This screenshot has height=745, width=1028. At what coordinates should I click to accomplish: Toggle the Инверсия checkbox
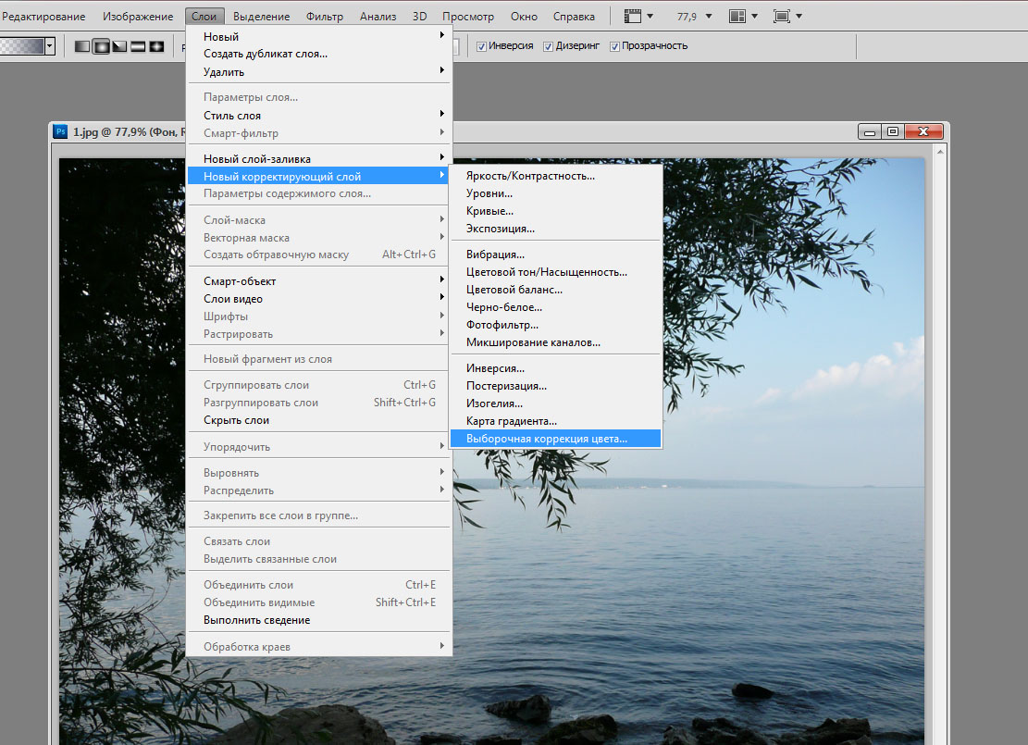coord(481,46)
